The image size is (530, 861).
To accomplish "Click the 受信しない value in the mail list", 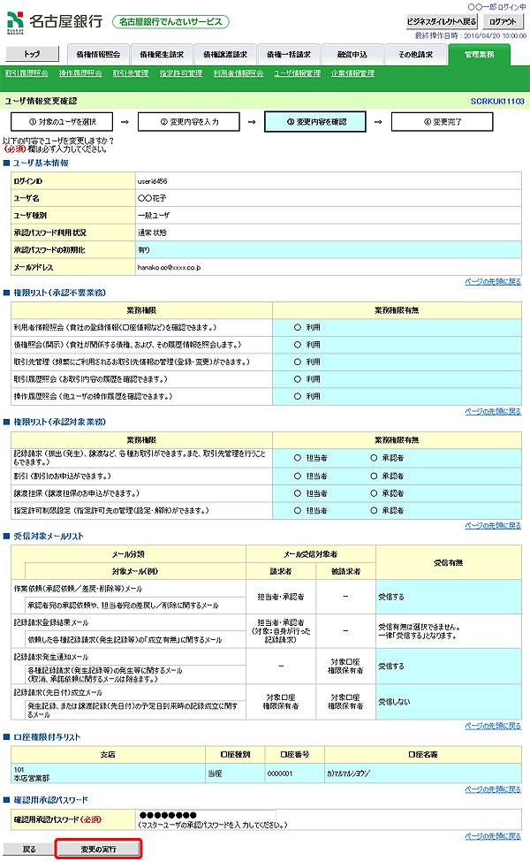I will coord(394,702).
